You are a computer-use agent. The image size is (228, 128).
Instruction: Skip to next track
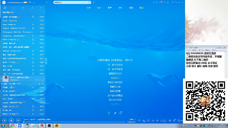pos(18,120)
